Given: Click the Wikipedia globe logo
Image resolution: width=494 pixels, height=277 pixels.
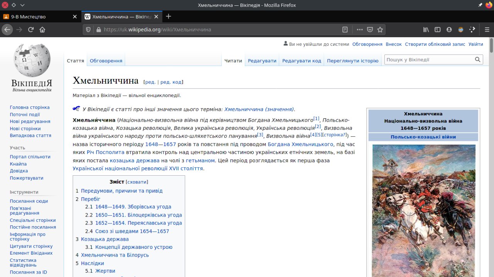Looking at the screenshot, I should 32,60.
